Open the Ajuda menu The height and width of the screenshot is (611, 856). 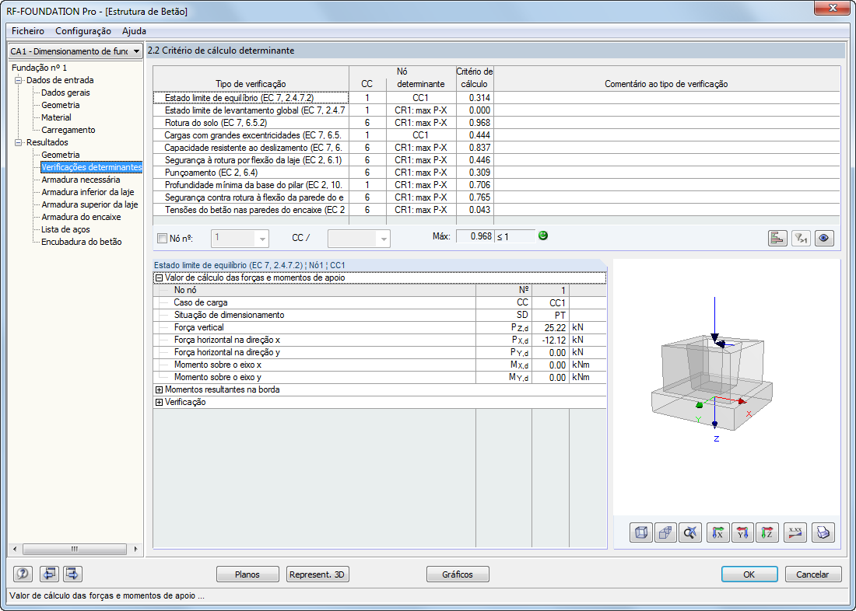point(134,31)
